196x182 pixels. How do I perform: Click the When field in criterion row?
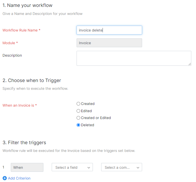(x=27, y=167)
